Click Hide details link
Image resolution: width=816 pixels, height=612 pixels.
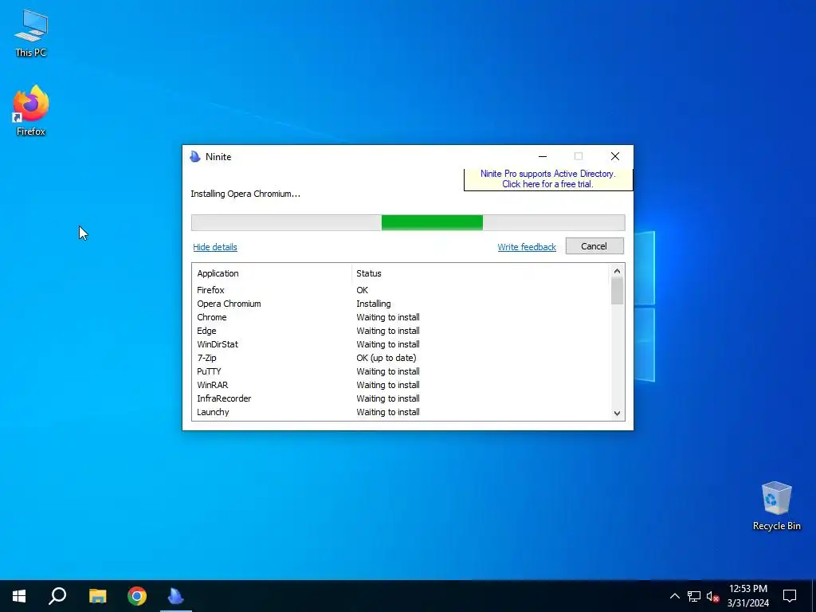click(x=215, y=247)
